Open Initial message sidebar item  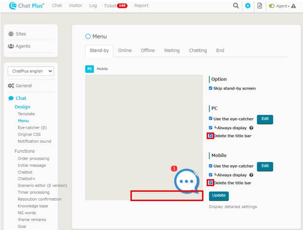point(32,166)
